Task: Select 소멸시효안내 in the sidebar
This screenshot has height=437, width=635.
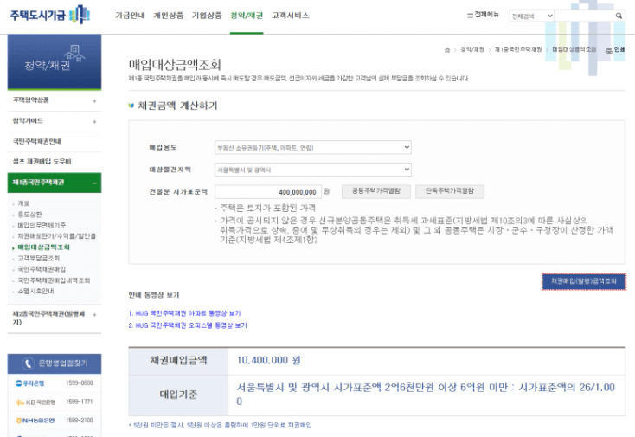Action: click(35, 291)
